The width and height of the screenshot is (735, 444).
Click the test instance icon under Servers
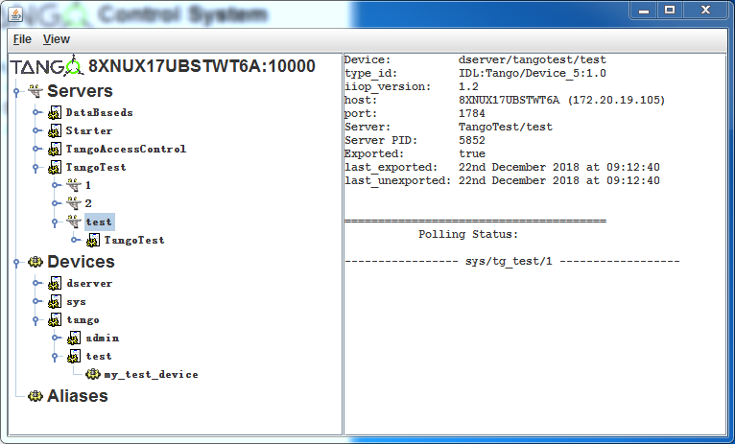click(x=74, y=222)
